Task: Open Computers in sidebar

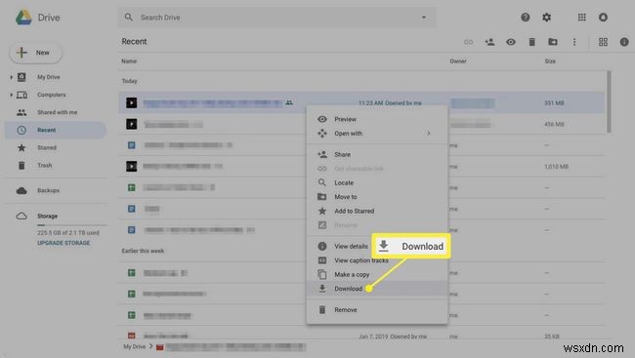Action: [51, 95]
